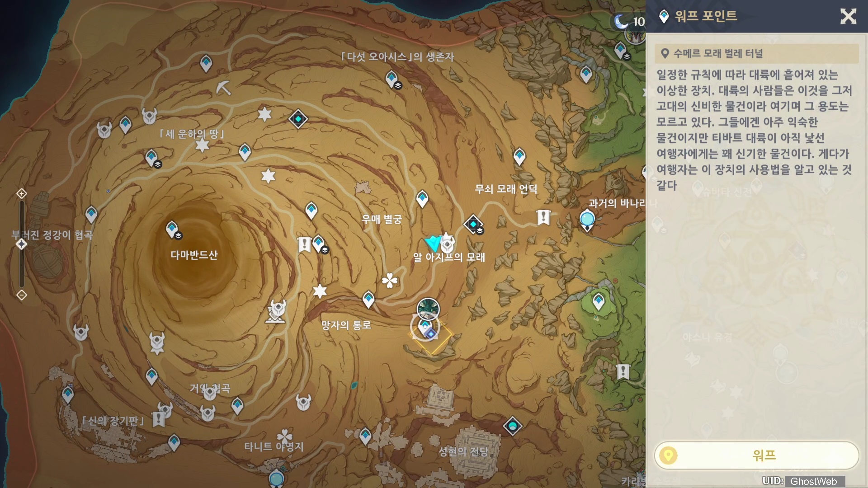
Task: Click the map zoom slider handle
Action: tap(21, 244)
